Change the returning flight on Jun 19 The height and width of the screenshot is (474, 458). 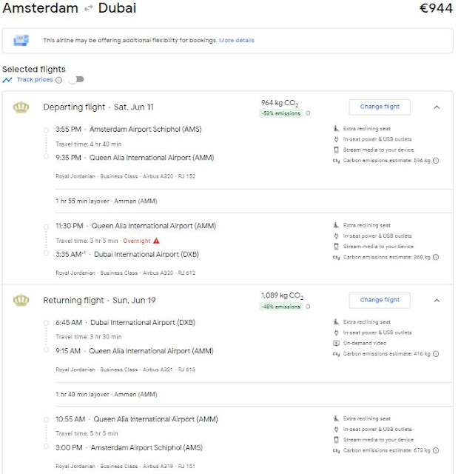[x=380, y=300]
